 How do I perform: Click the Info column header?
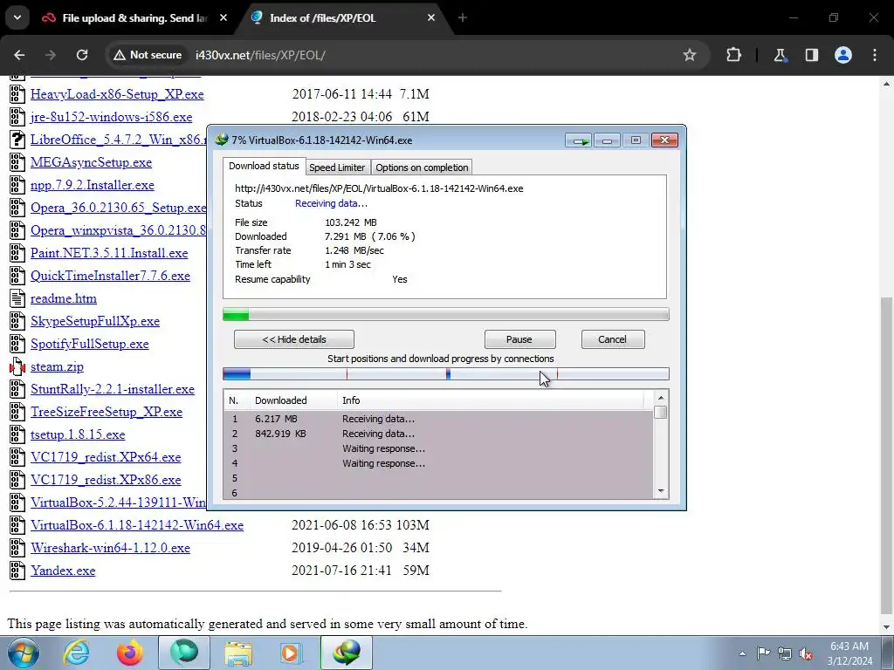pyautogui.click(x=491, y=400)
